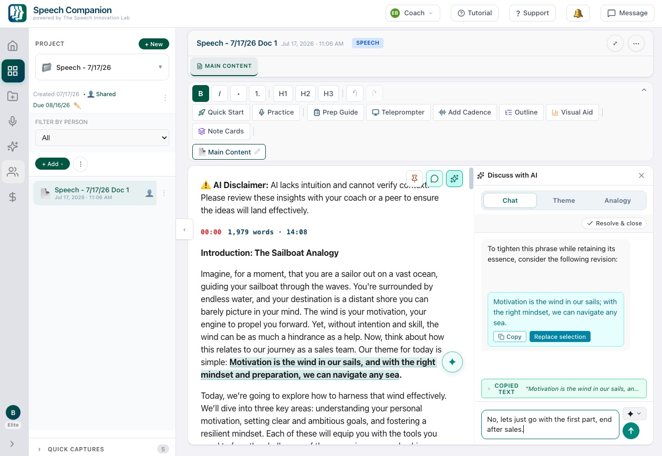Image resolution: width=662 pixels, height=456 pixels.
Task: Open the Filter by Person dropdown
Action: pyautogui.click(x=102, y=138)
